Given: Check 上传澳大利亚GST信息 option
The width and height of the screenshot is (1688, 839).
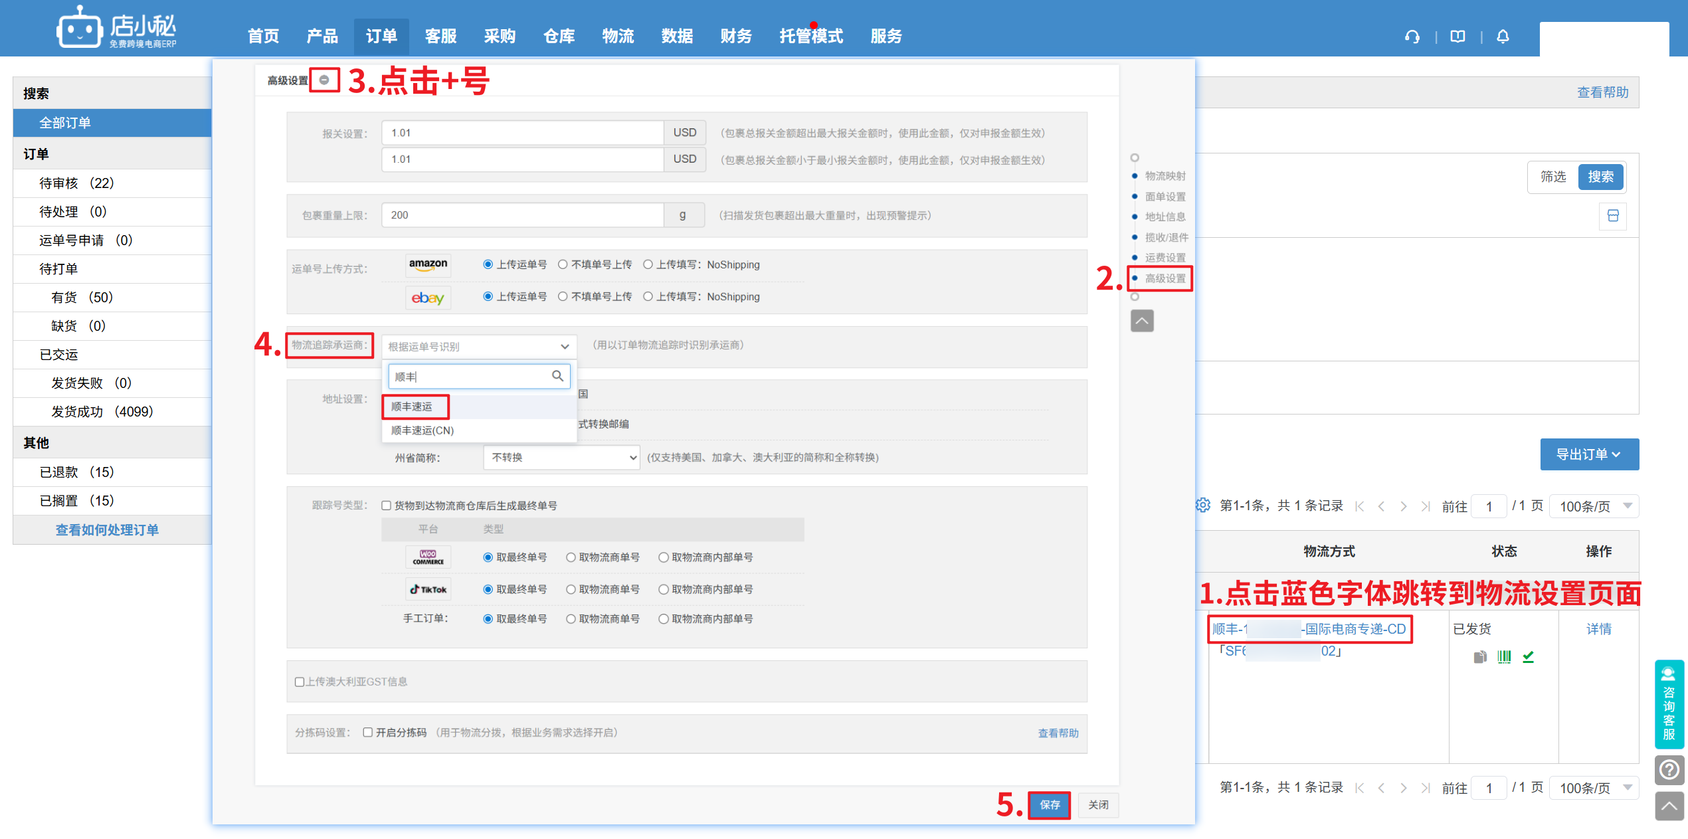Looking at the screenshot, I should [300, 682].
